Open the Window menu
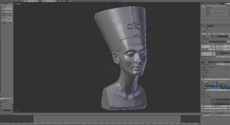This screenshot has height=125, width=230. (x=14, y=1)
